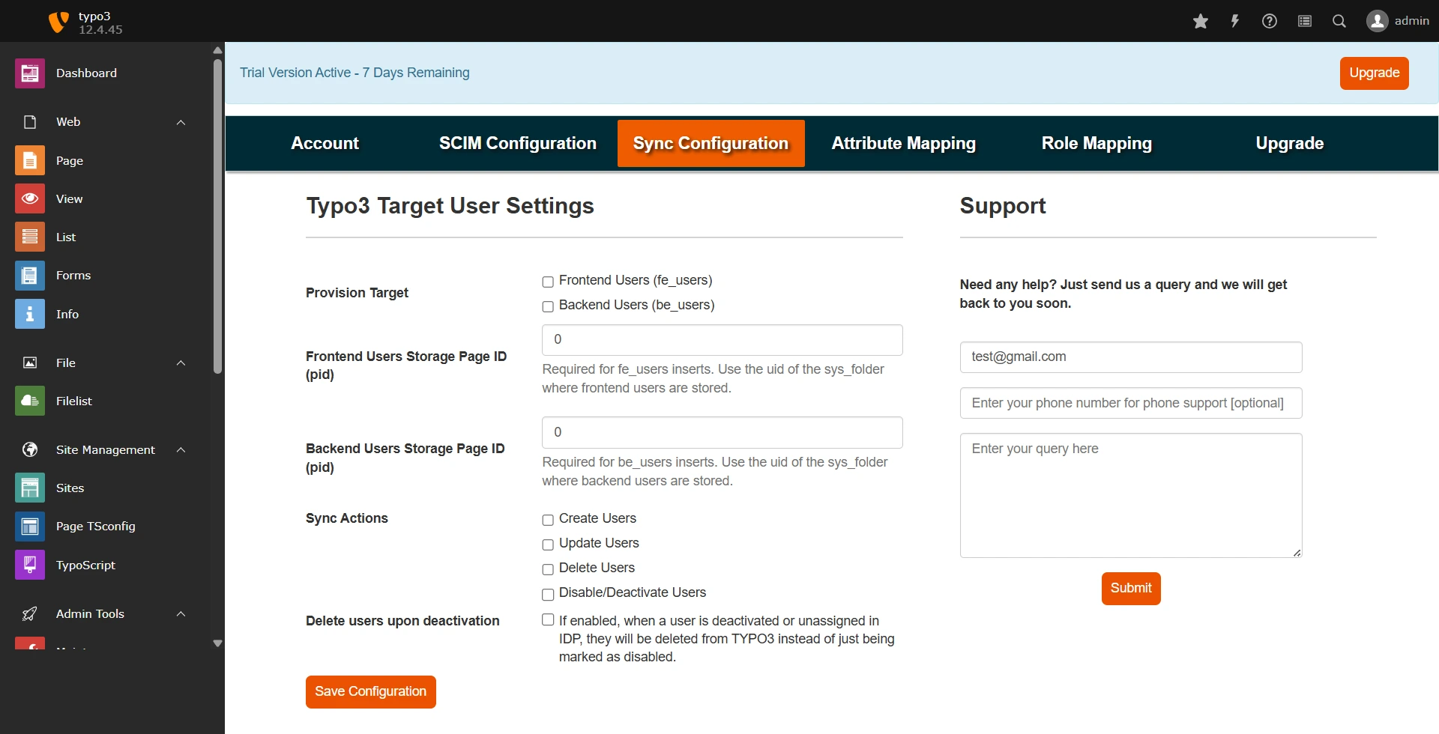
Task: Open the Forms module icon
Action: click(x=30, y=276)
